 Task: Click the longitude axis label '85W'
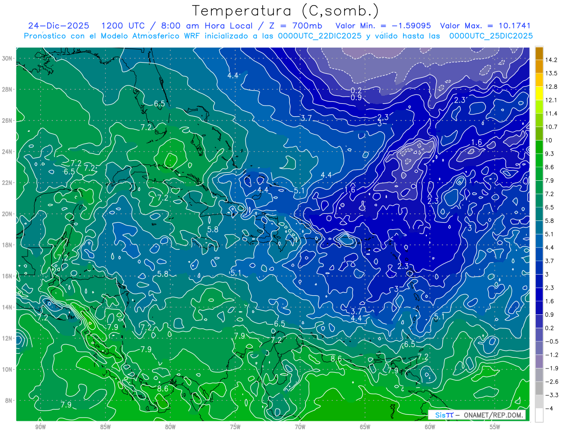coord(105,427)
